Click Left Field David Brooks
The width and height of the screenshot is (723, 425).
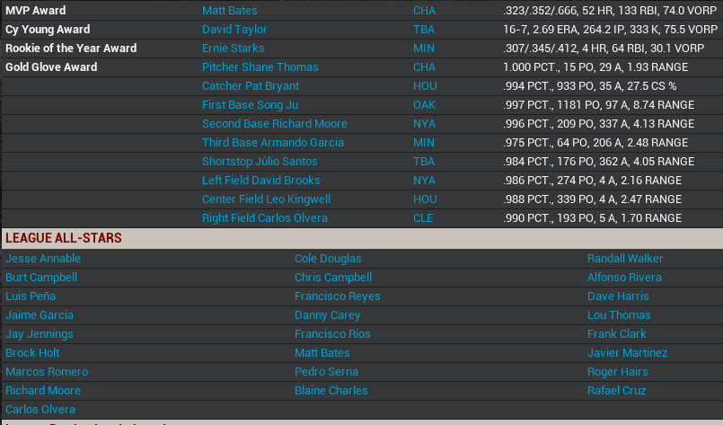261,181
